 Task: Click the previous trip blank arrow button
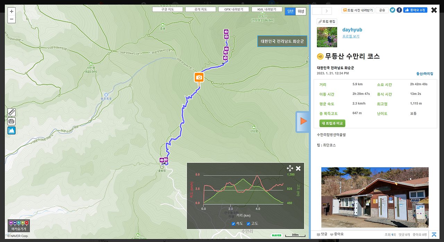pos(317,11)
